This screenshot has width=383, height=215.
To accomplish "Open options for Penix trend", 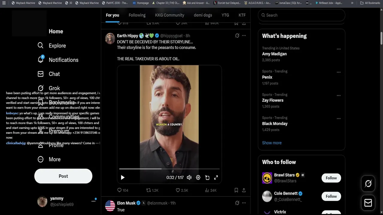I will (x=338, y=72).
